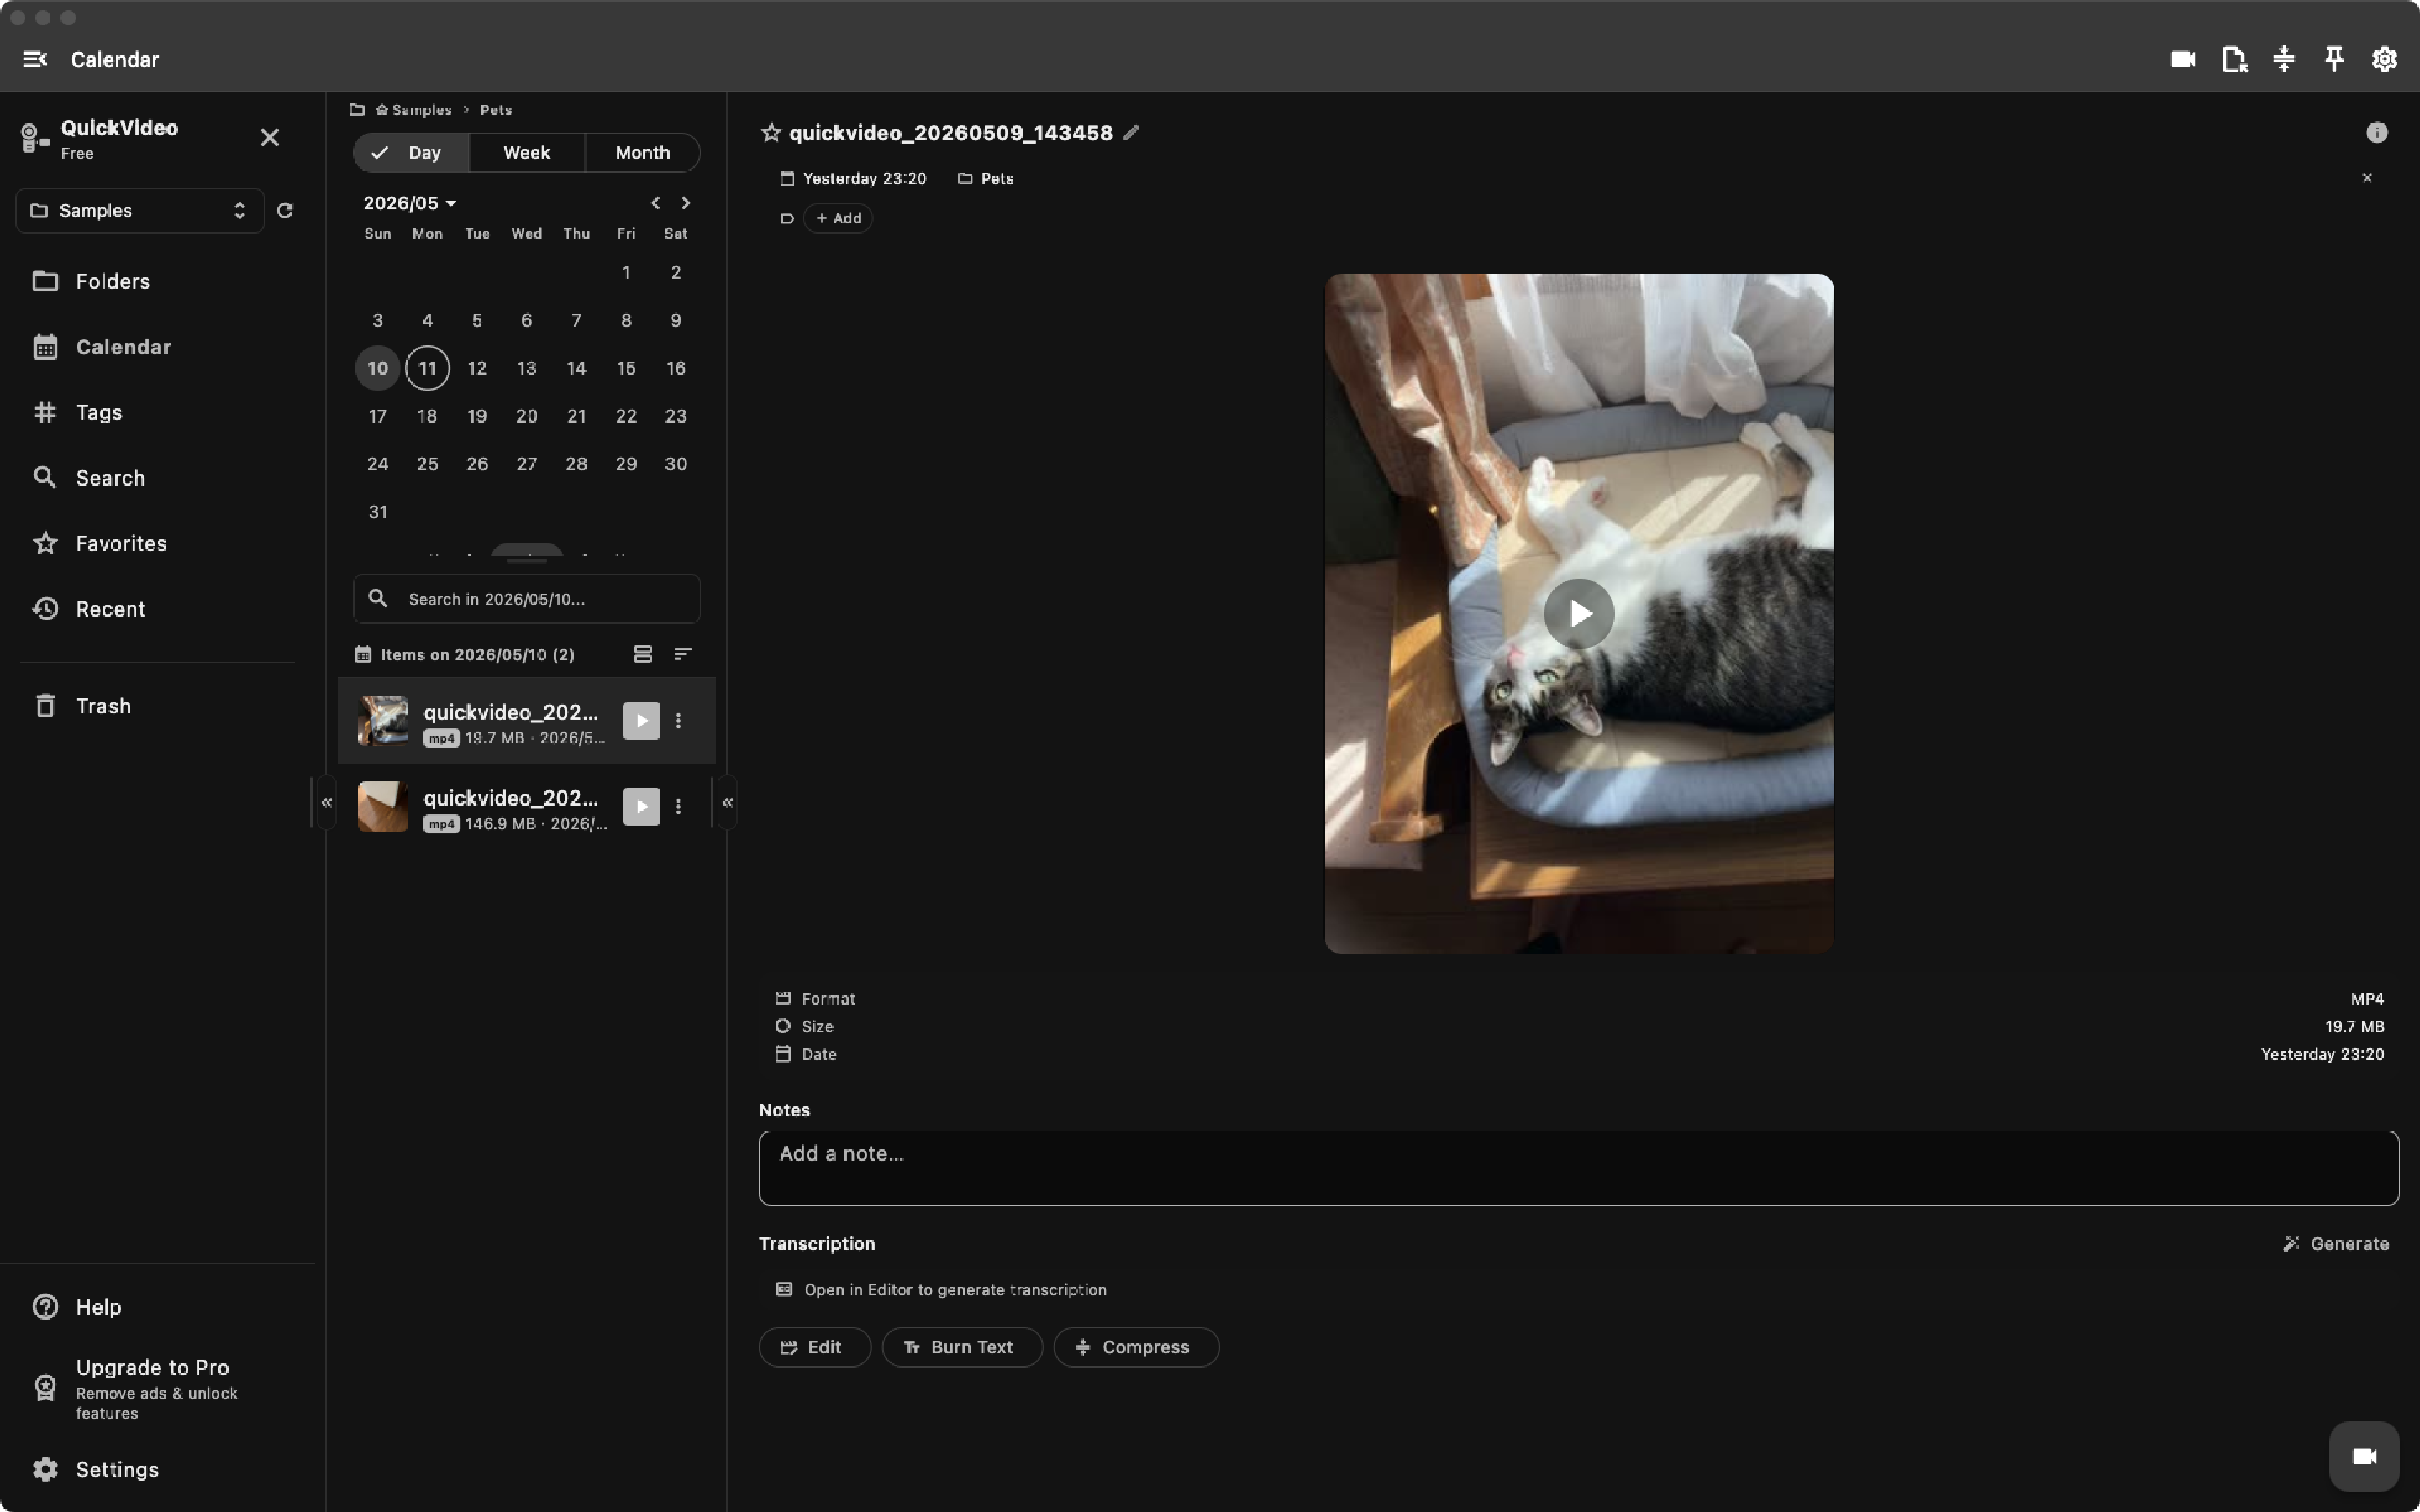The height and width of the screenshot is (1512, 2420).
Task: Rename video with pencil icon
Action: (1131, 132)
